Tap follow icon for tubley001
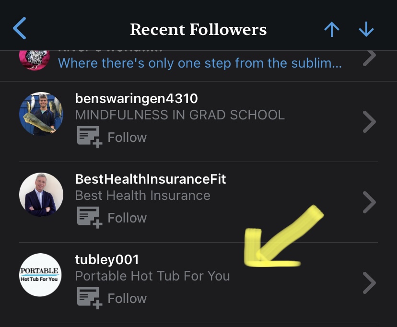Viewport: 397px width, 327px height. pyautogui.click(x=89, y=298)
